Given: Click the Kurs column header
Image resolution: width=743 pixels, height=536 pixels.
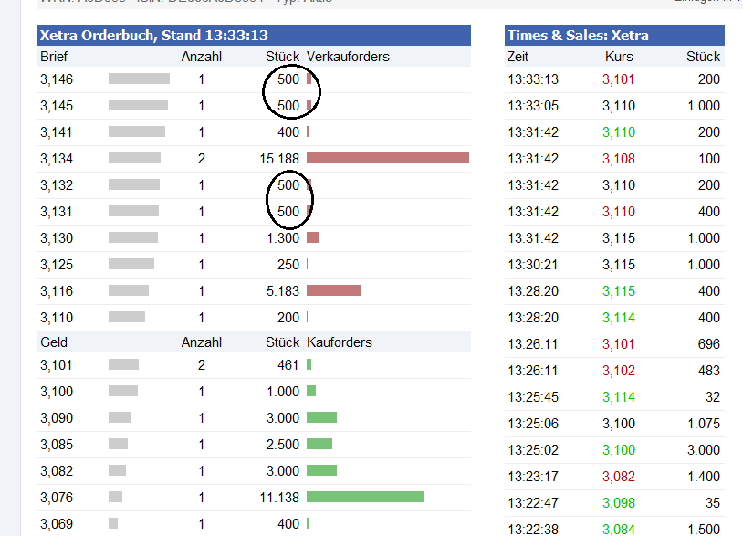Looking at the screenshot, I should tap(619, 57).
